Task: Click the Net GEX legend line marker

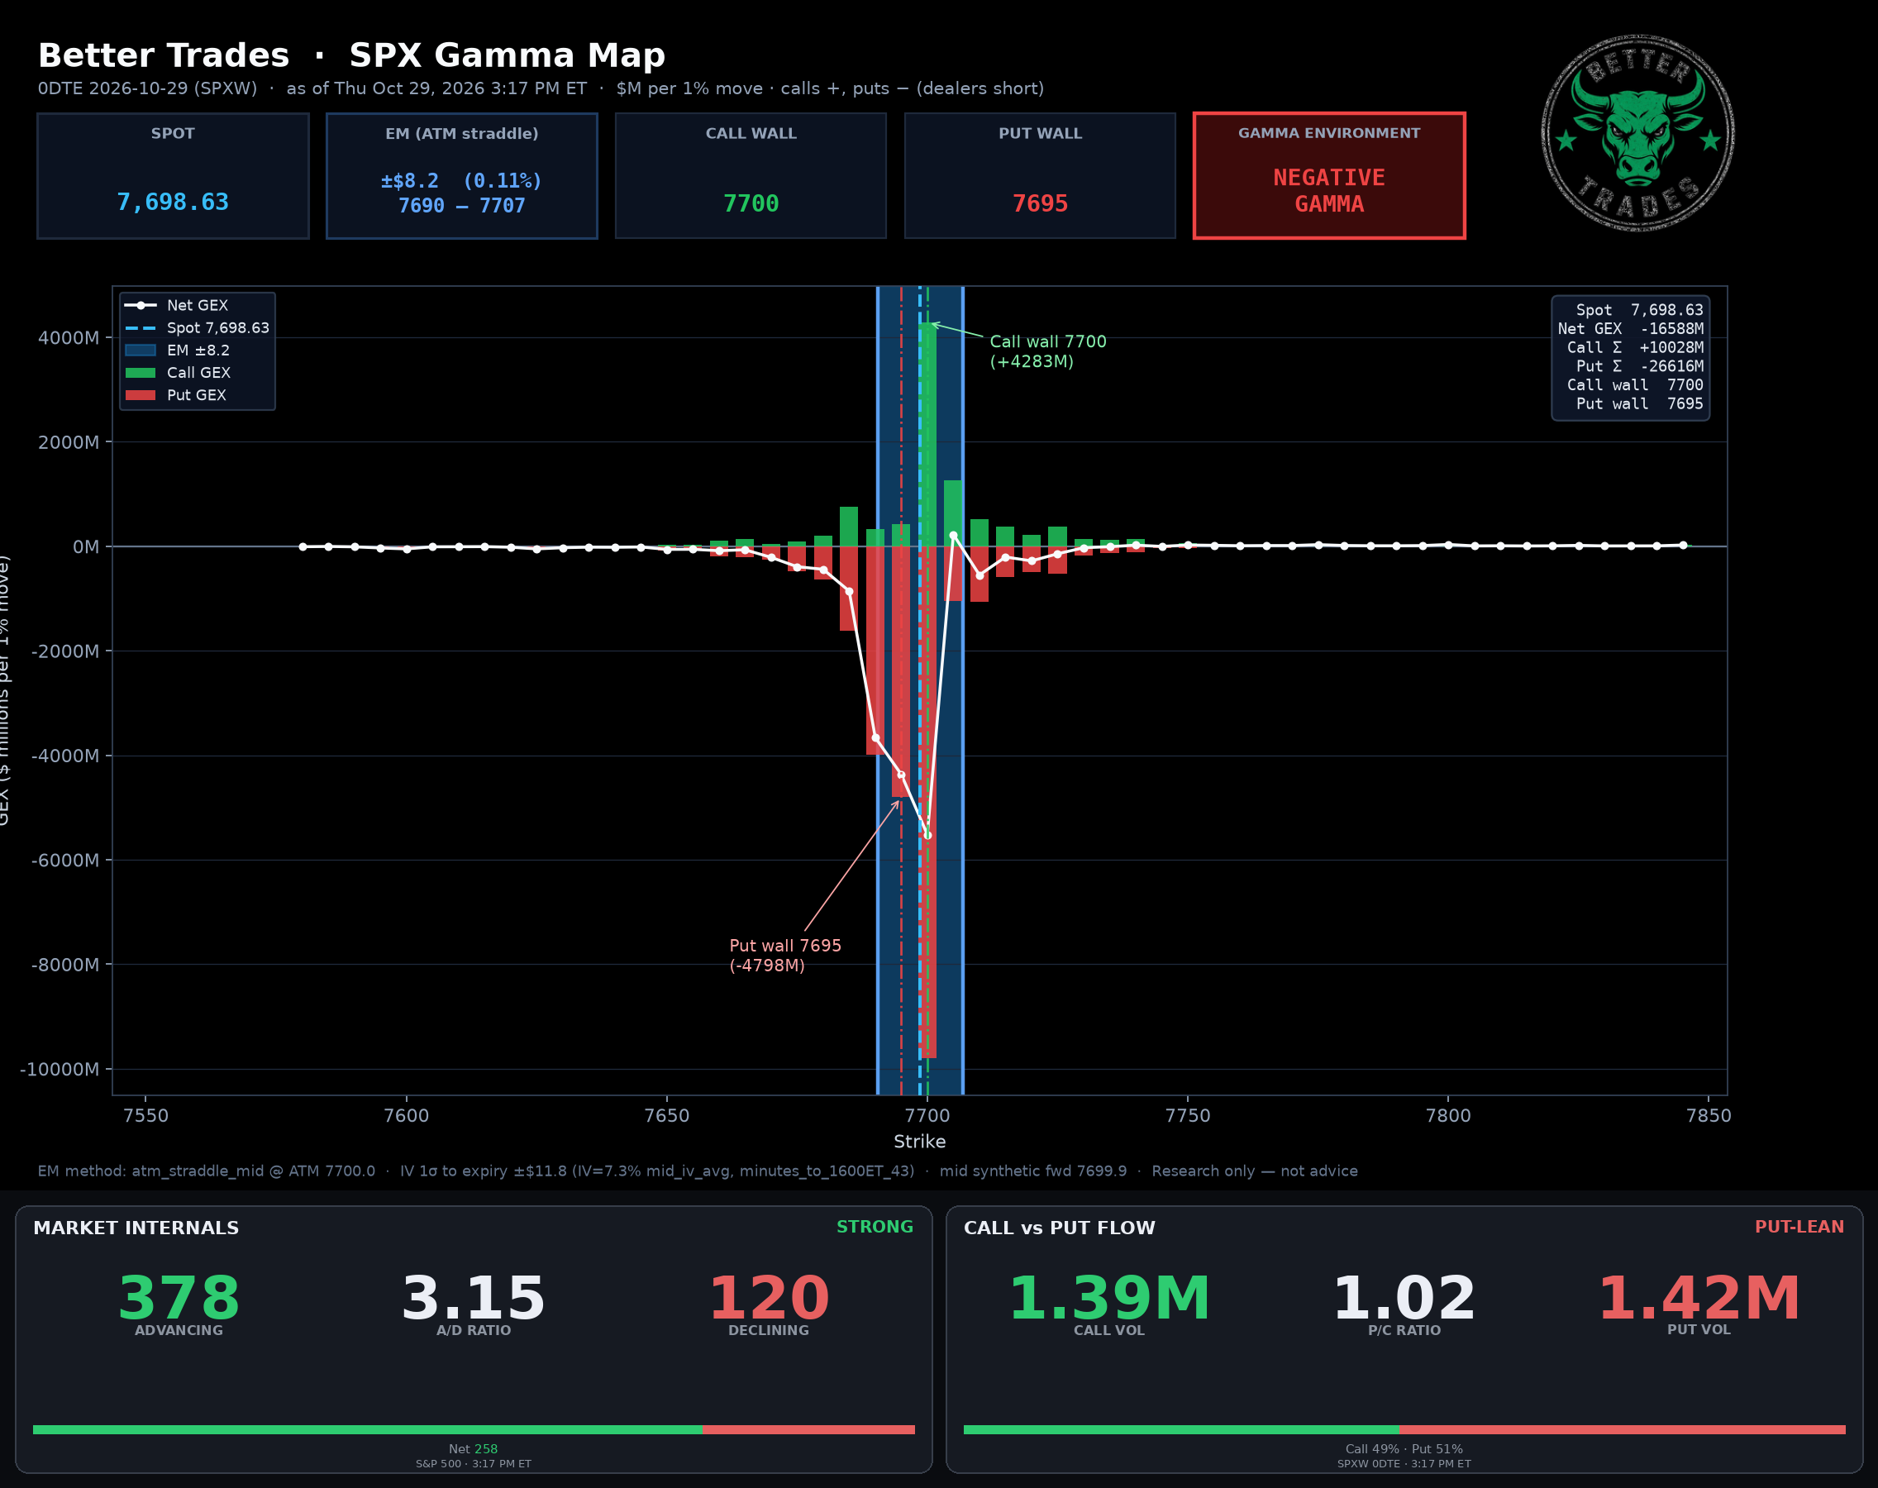Action: [141, 306]
